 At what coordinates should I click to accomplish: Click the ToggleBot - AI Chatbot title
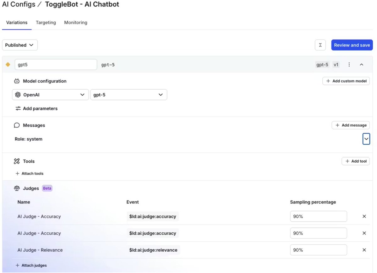pyautogui.click(x=82, y=5)
